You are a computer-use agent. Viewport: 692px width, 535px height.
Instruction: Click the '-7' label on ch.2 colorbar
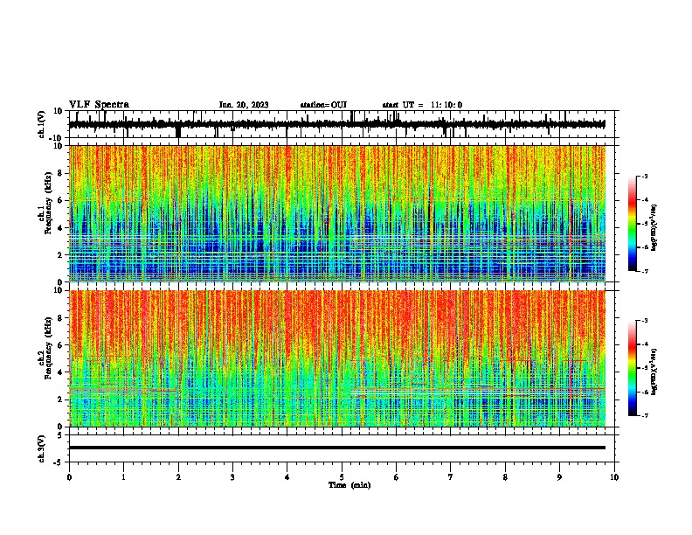[x=644, y=416]
